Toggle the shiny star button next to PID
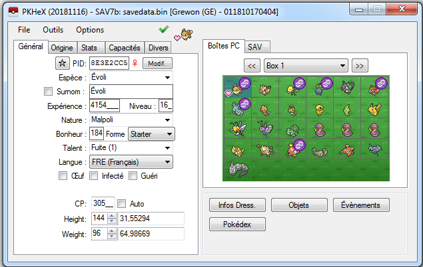The image size is (423, 267). (63, 64)
